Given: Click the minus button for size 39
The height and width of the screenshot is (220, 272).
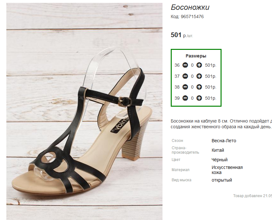Looking at the screenshot, I should [185, 98].
